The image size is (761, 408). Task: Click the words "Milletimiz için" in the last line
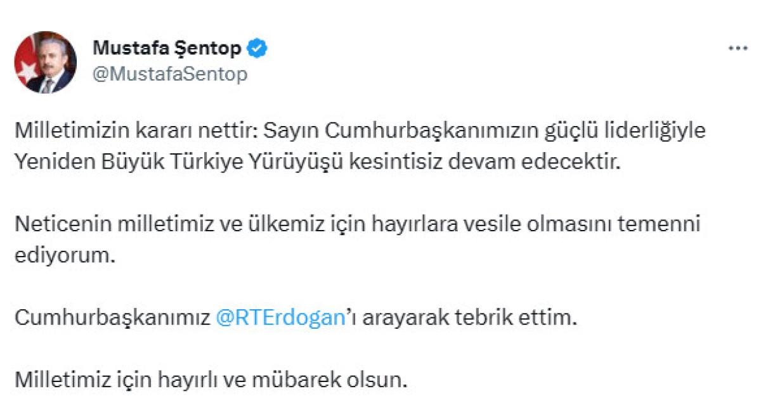coord(93,380)
